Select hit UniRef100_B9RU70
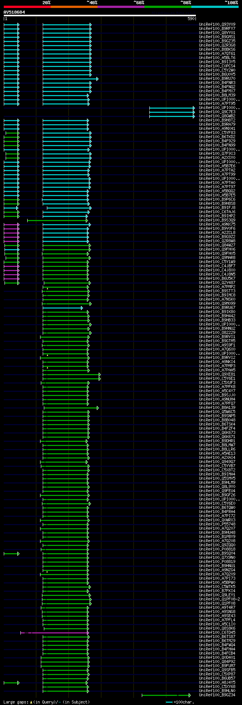242x705 pixels. [217, 79]
